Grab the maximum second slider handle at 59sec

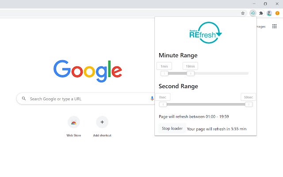coord(249,104)
